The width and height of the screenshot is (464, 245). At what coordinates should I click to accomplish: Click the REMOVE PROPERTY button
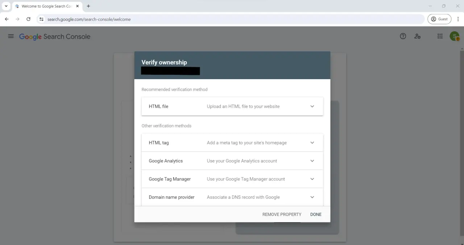pos(282,215)
